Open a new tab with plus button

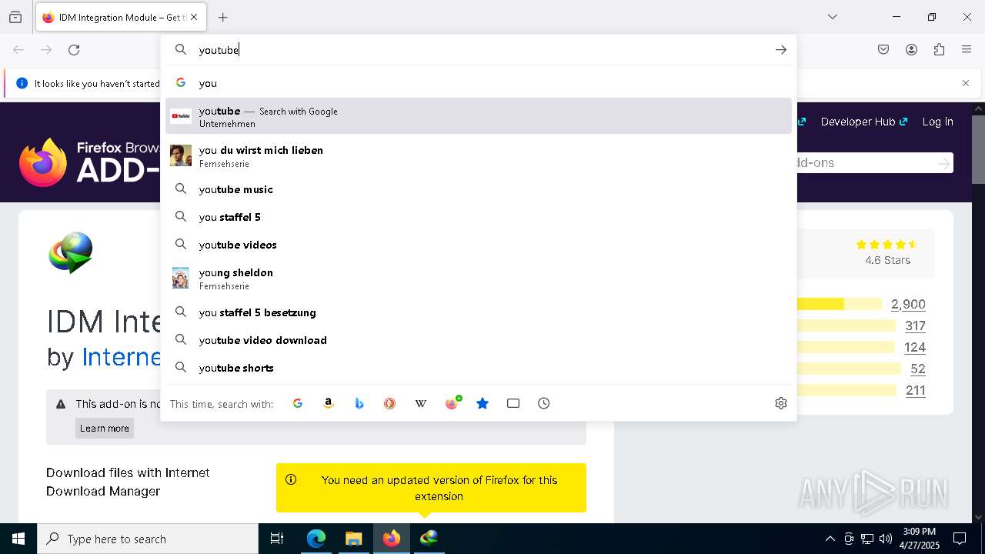pyautogui.click(x=223, y=17)
